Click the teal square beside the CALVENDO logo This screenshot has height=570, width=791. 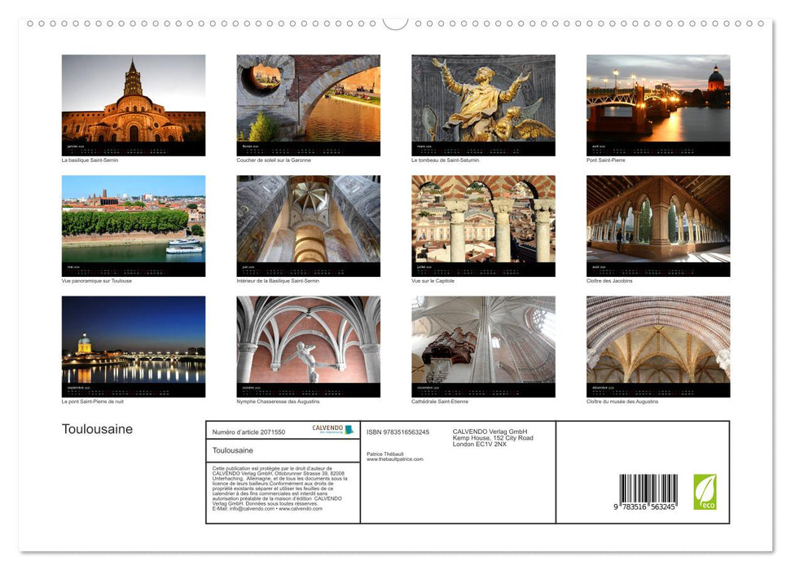point(349,431)
